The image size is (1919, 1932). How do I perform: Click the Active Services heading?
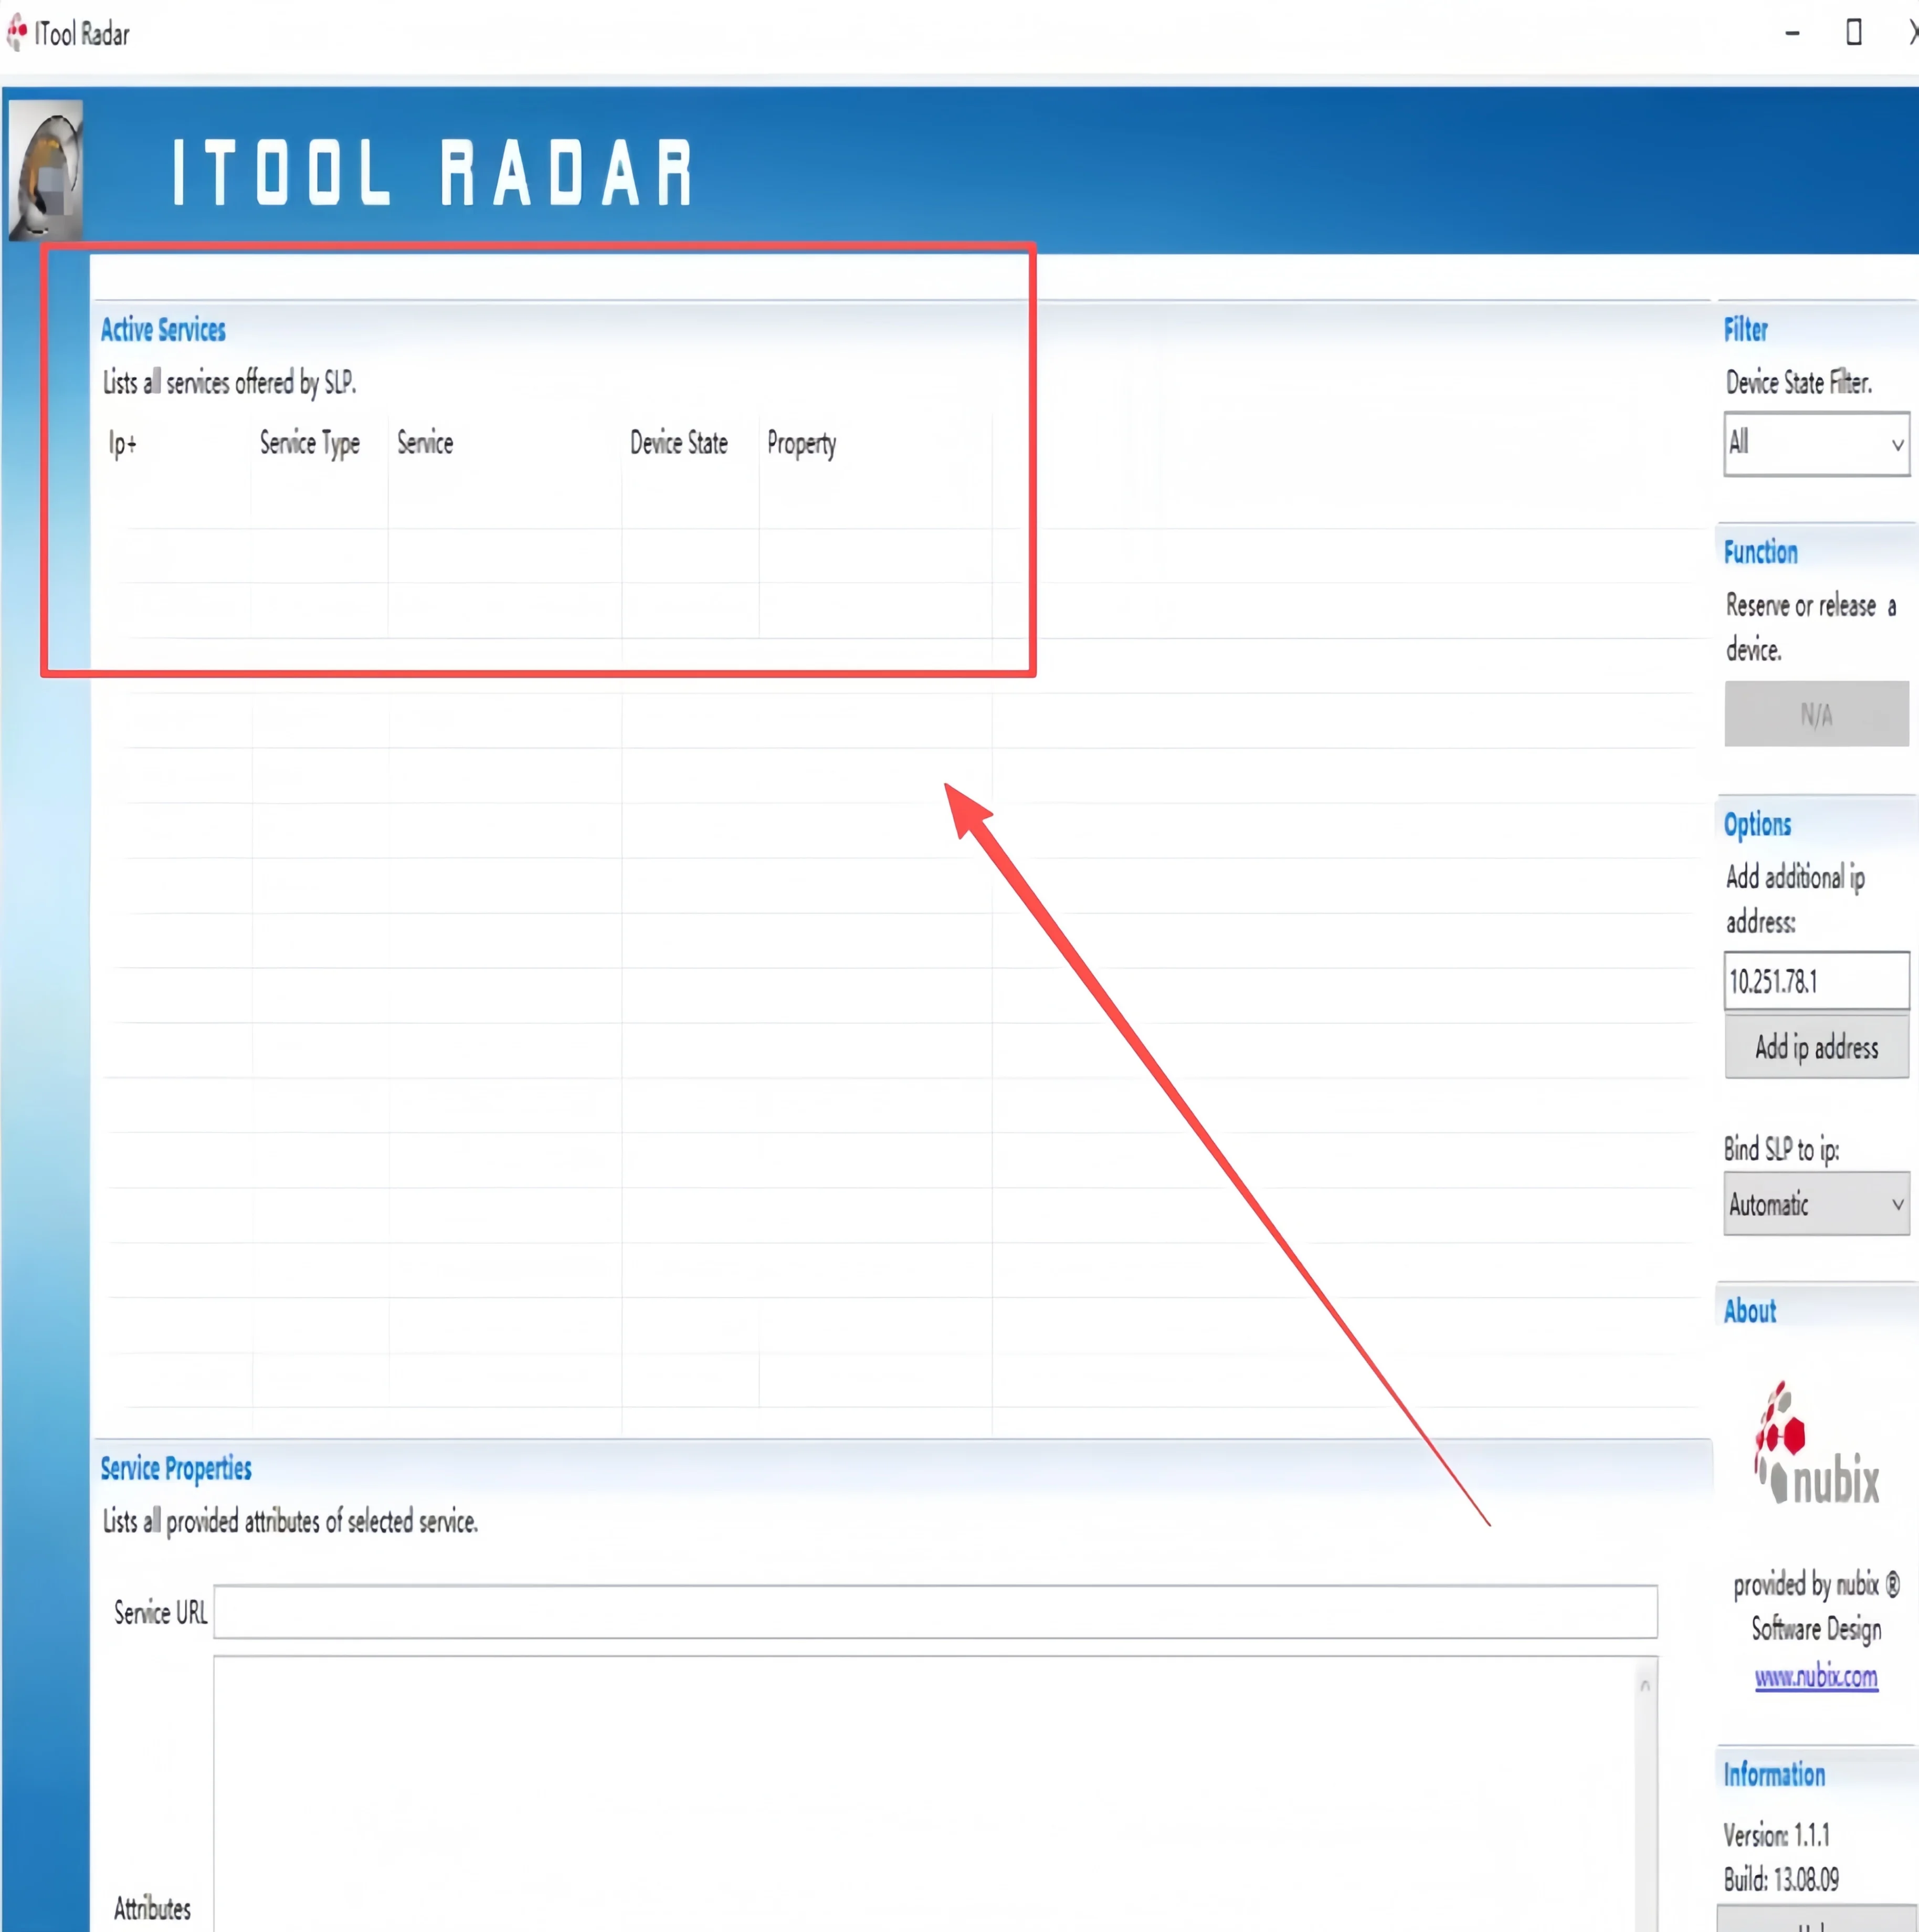tap(163, 329)
